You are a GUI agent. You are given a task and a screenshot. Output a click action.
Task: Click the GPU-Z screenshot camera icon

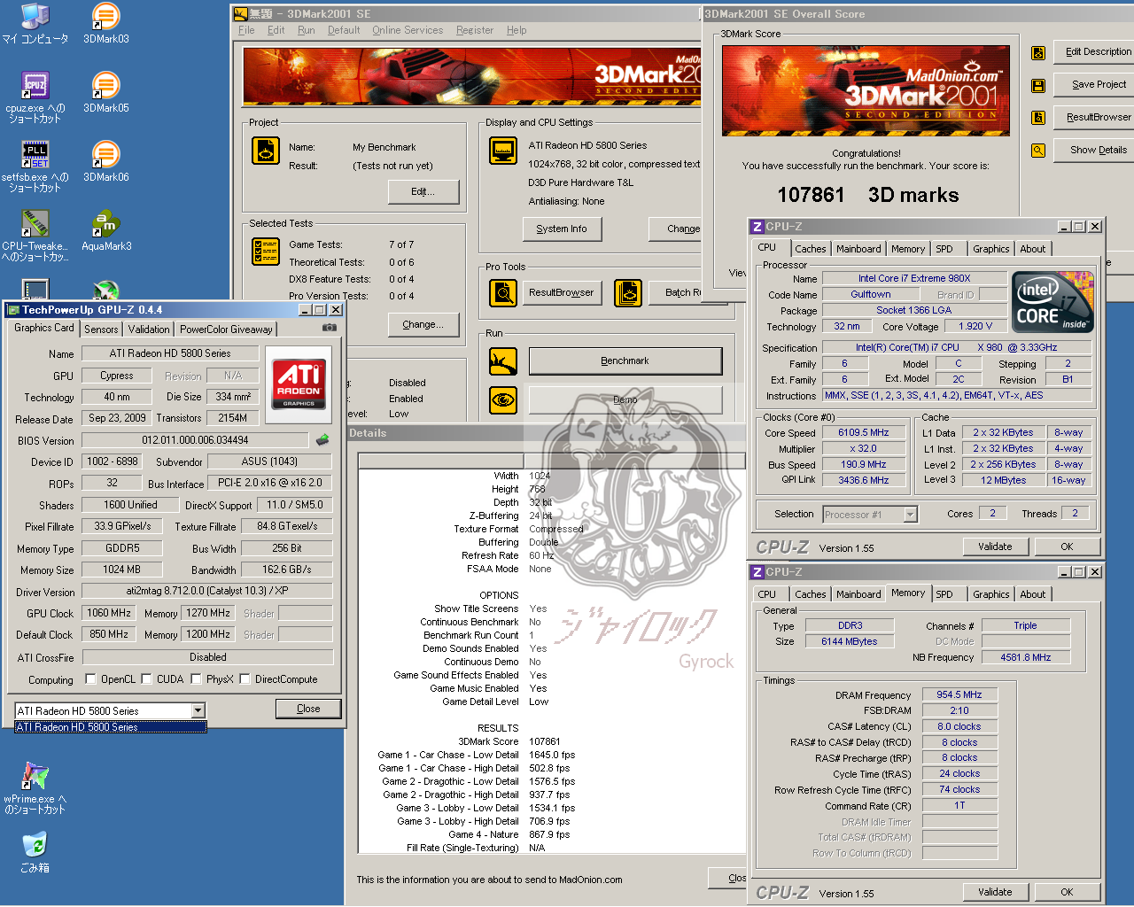coord(330,328)
